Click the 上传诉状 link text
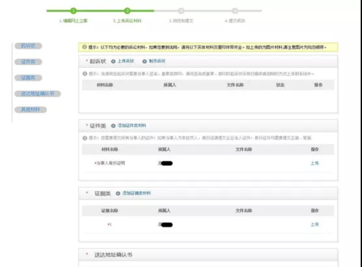362x267 pixels. [x=126, y=61]
